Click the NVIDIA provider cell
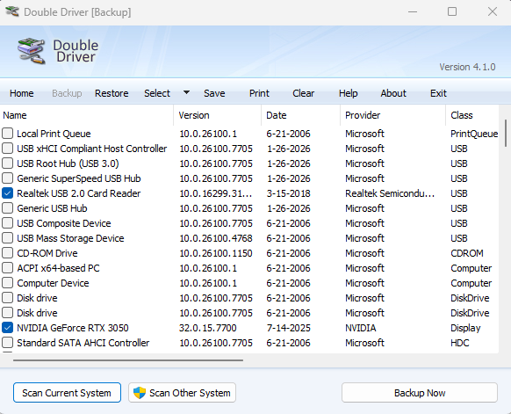 coord(361,328)
